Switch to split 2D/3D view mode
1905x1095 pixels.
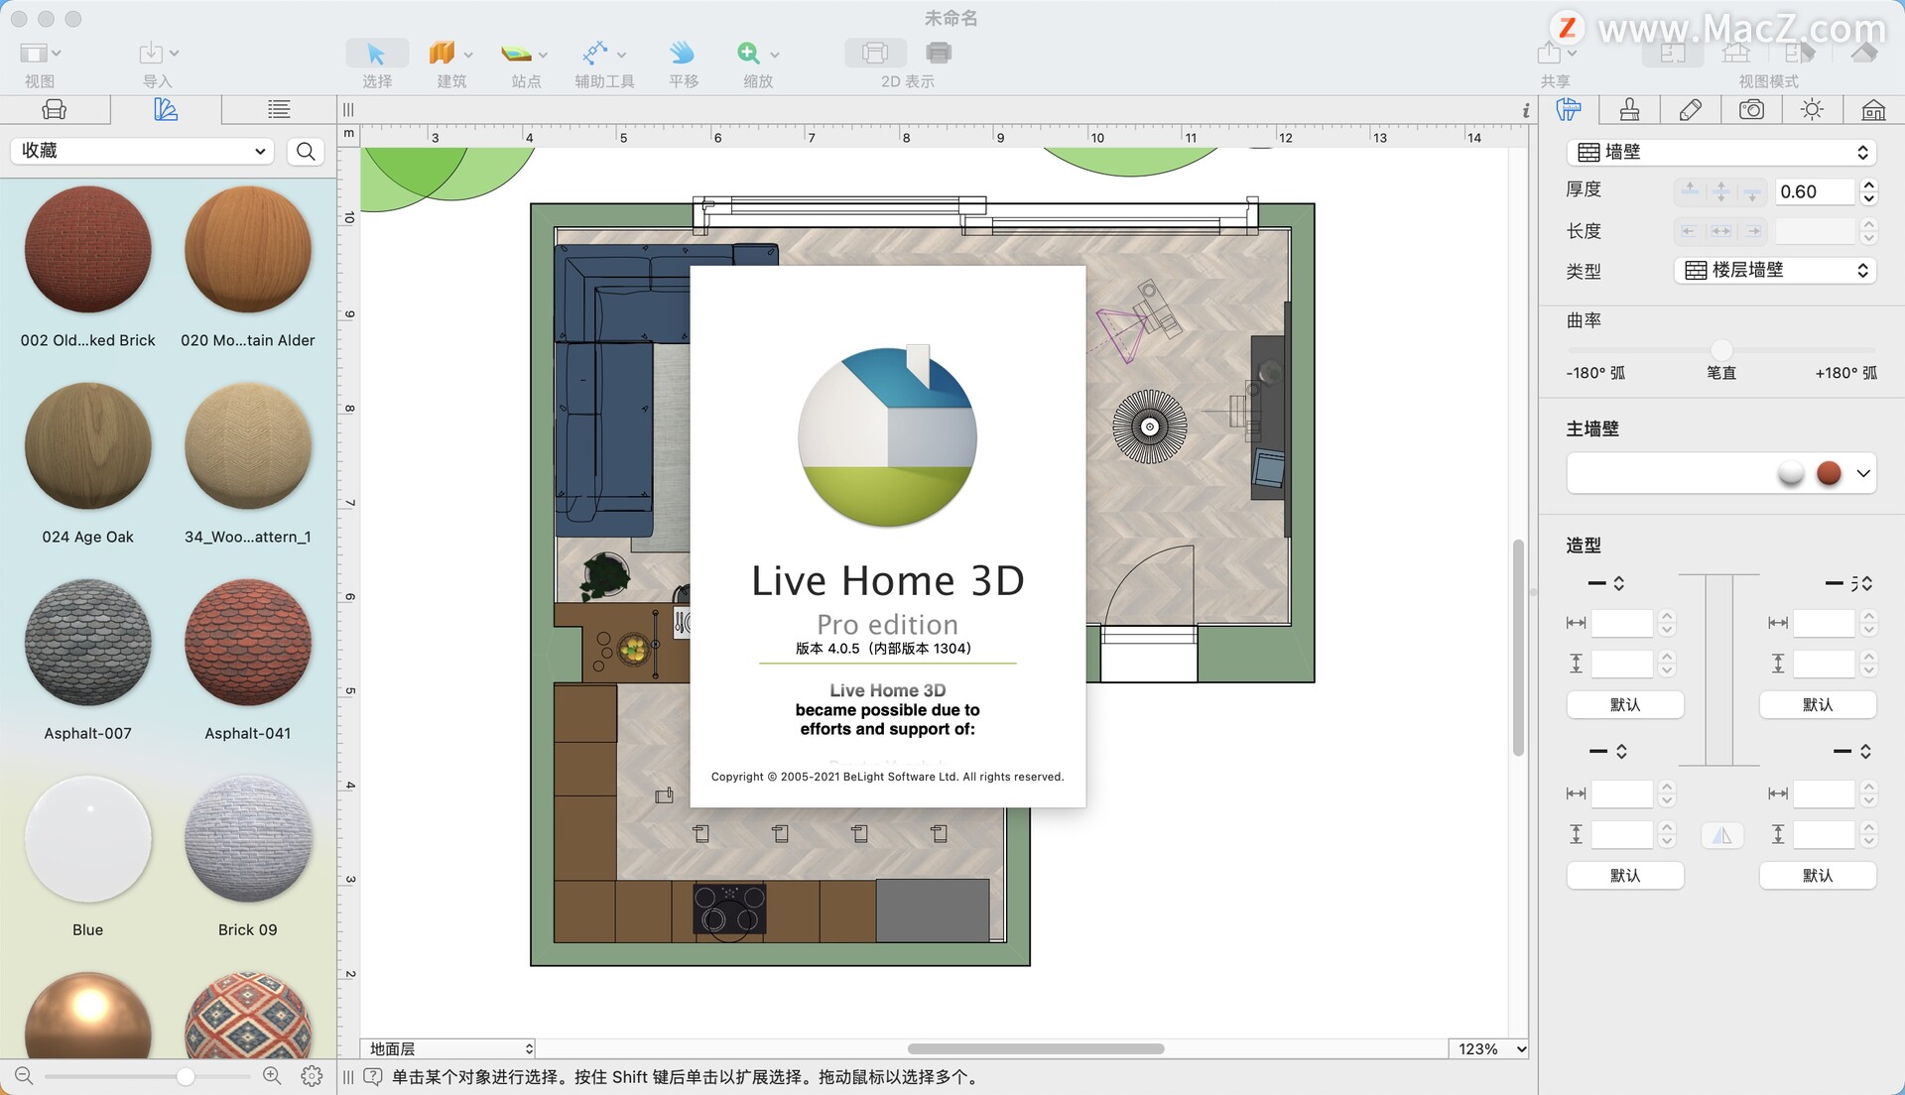(1799, 53)
